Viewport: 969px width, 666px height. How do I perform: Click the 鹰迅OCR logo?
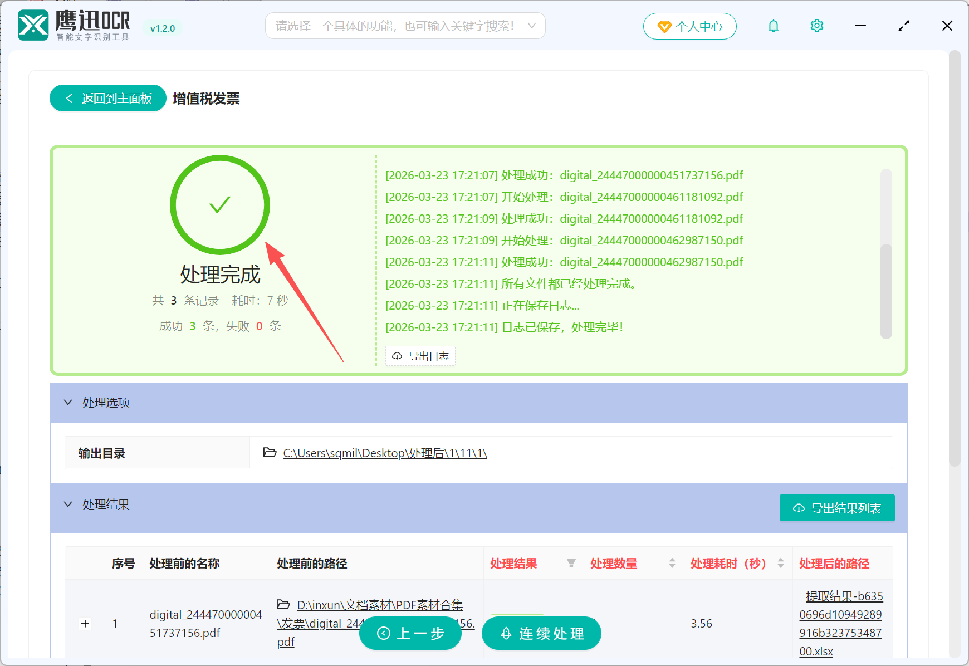pyautogui.click(x=35, y=25)
